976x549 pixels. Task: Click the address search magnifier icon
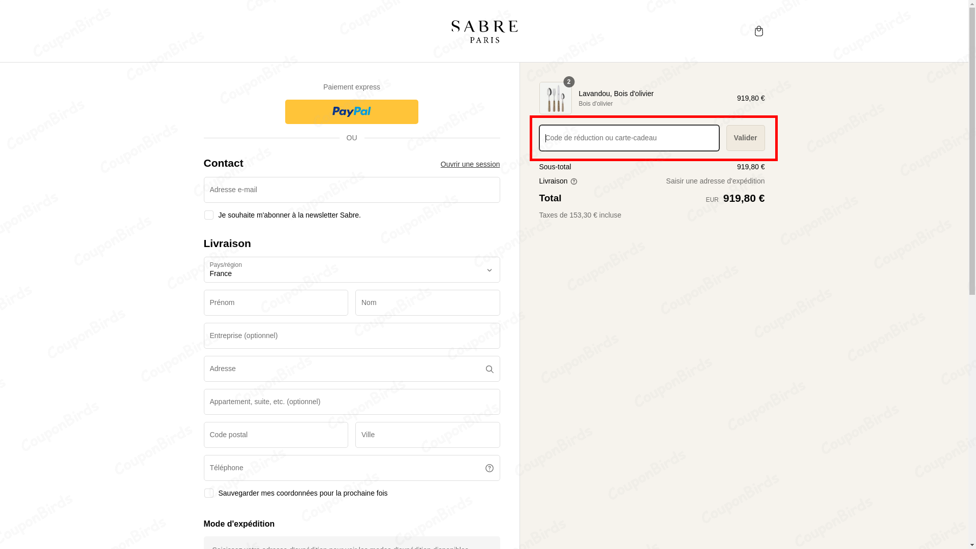click(490, 369)
